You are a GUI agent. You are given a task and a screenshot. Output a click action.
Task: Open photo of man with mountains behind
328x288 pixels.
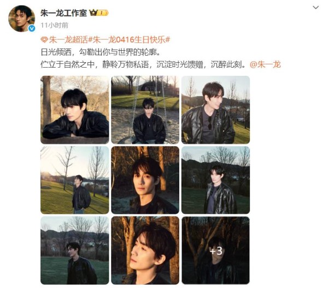click(216, 180)
